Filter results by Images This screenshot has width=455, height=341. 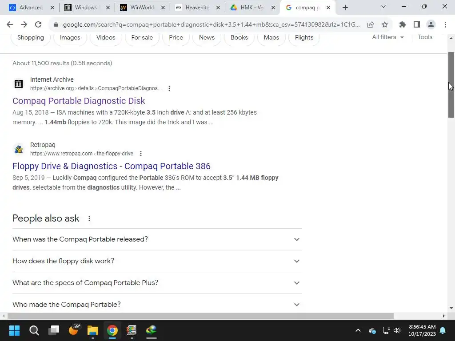[x=70, y=38]
